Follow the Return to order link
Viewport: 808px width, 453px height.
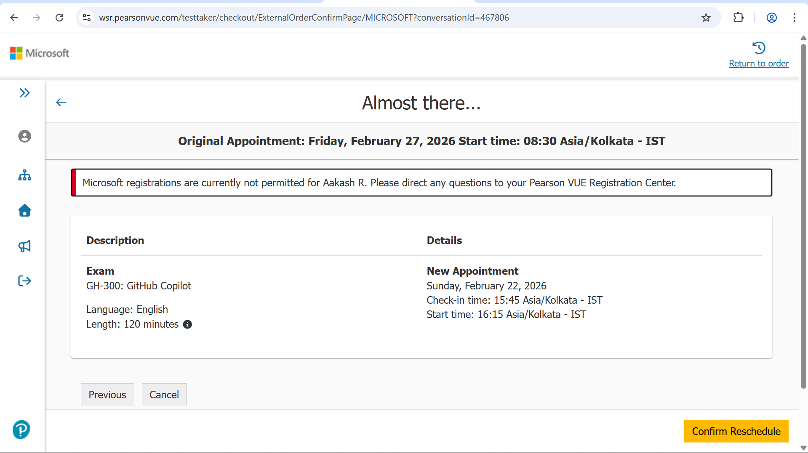tap(759, 64)
